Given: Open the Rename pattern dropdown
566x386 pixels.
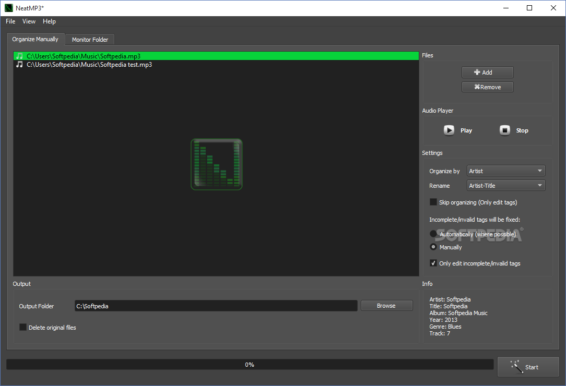Looking at the screenshot, I should pyautogui.click(x=506, y=185).
